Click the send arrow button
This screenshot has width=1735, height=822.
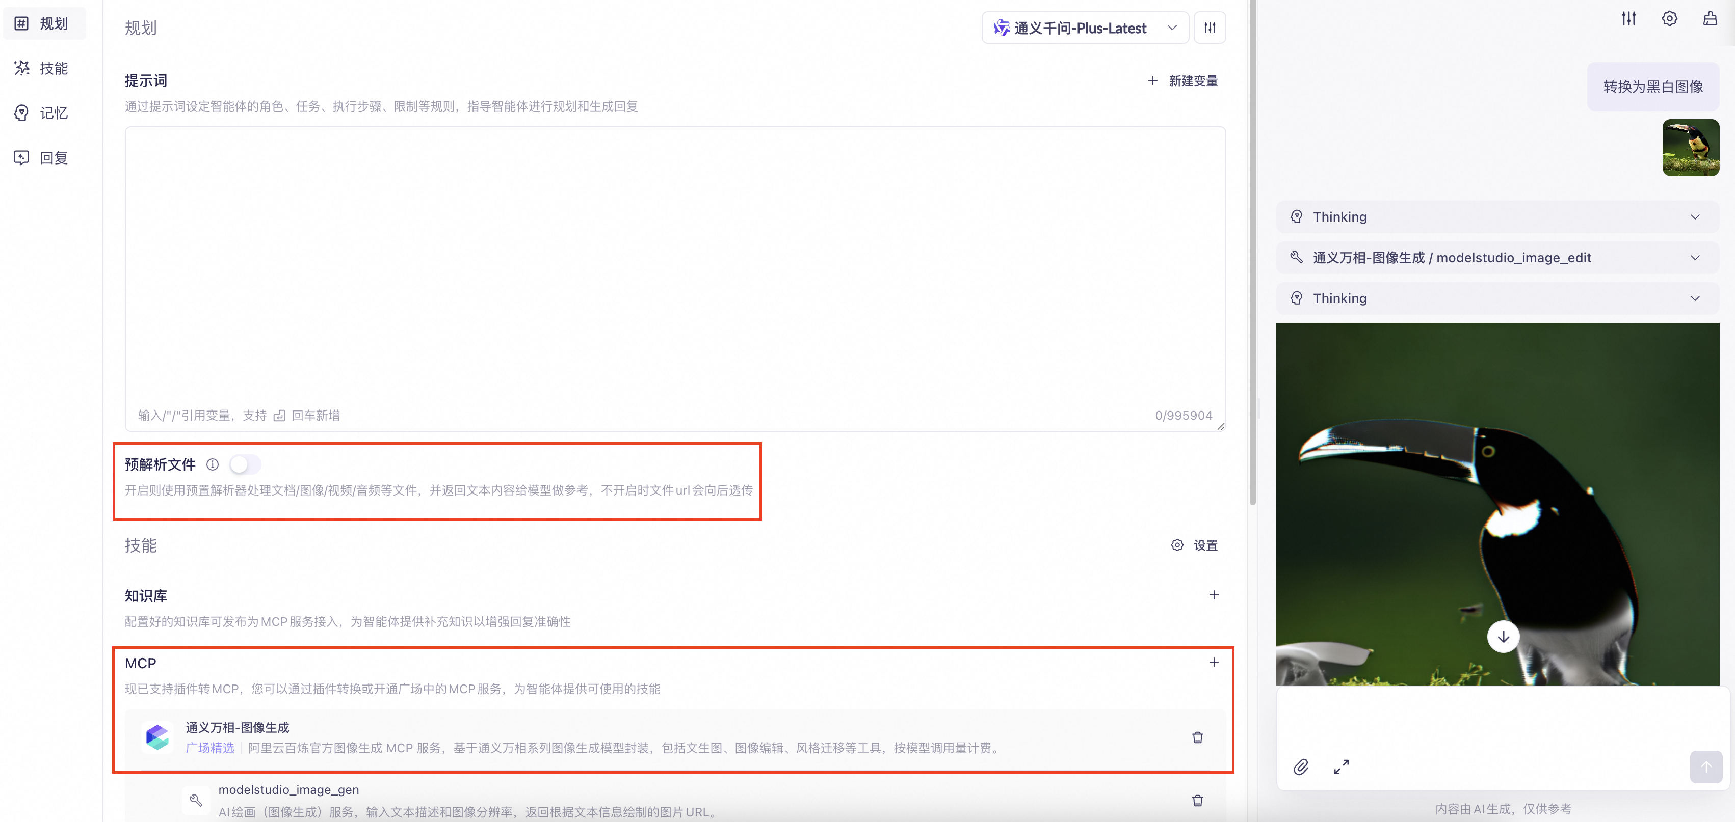[x=1705, y=767]
